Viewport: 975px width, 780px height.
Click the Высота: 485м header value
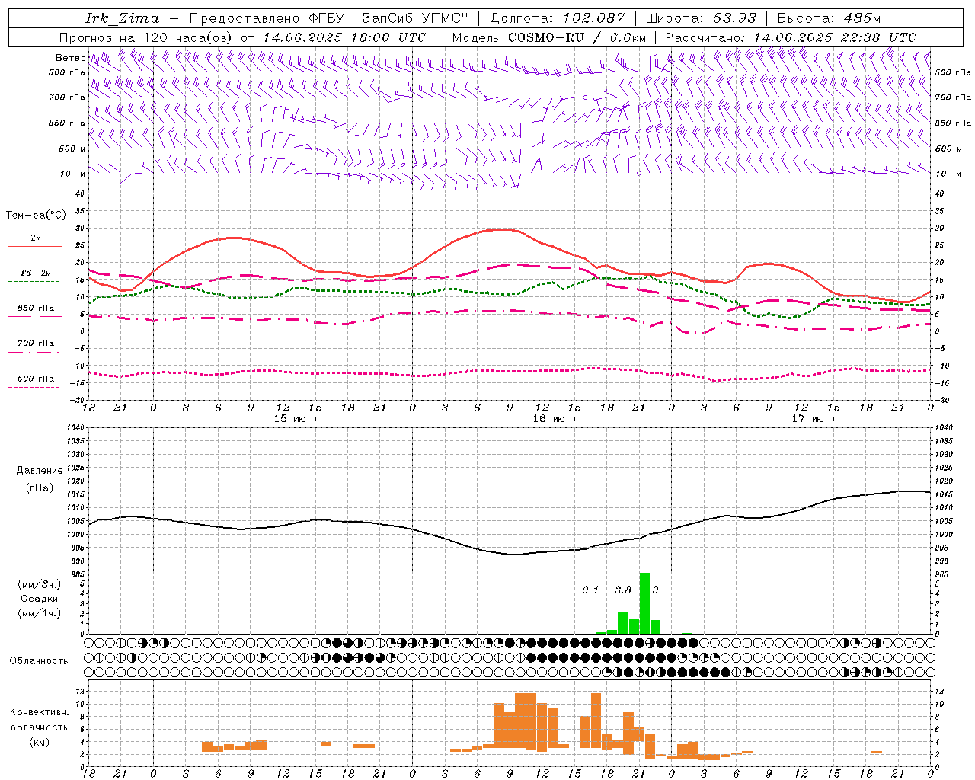pos(829,18)
